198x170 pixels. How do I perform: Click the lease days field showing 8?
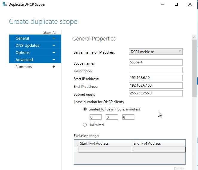coord(95,117)
